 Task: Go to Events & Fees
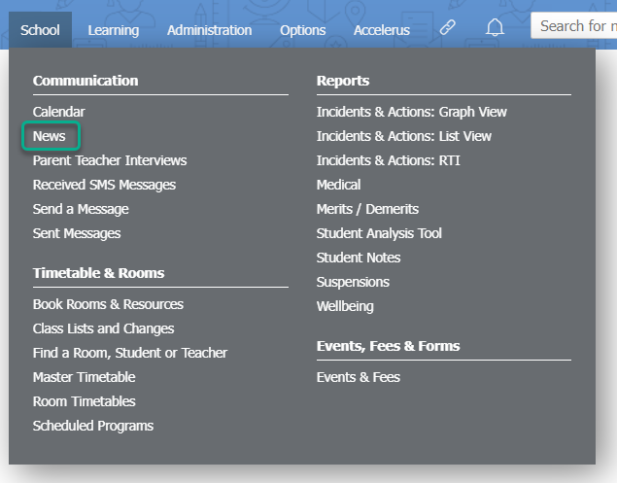(358, 377)
